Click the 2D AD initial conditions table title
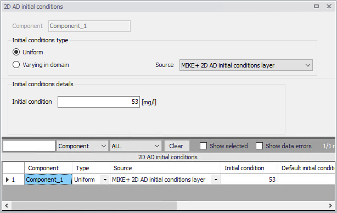Image resolution: width=337 pixels, height=213 pixels. pos(167,157)
